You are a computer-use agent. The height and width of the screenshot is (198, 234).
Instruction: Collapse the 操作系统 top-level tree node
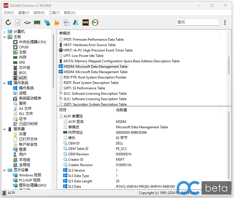point(4,83)
